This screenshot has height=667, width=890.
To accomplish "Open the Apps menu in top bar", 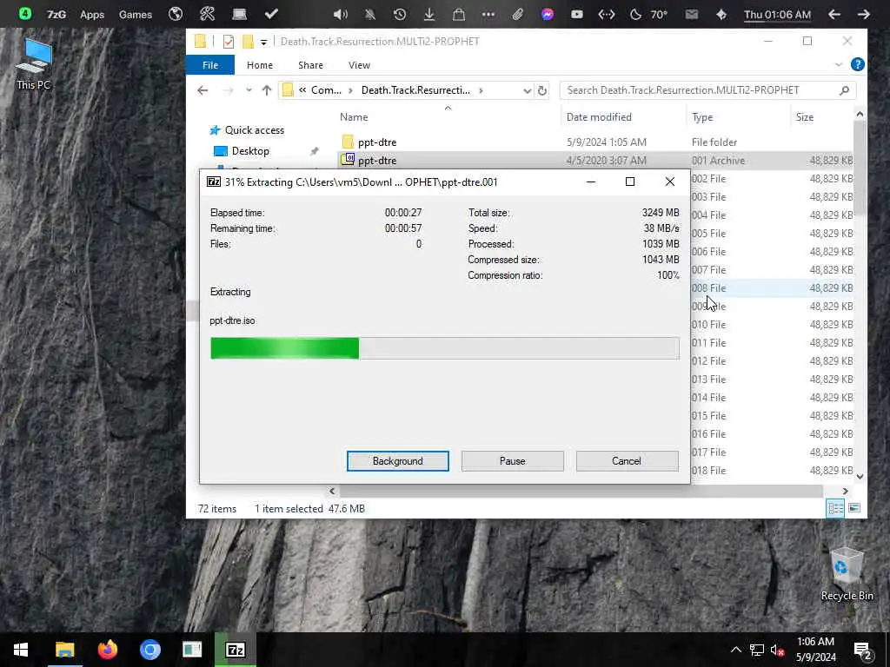I will point(92,14).
